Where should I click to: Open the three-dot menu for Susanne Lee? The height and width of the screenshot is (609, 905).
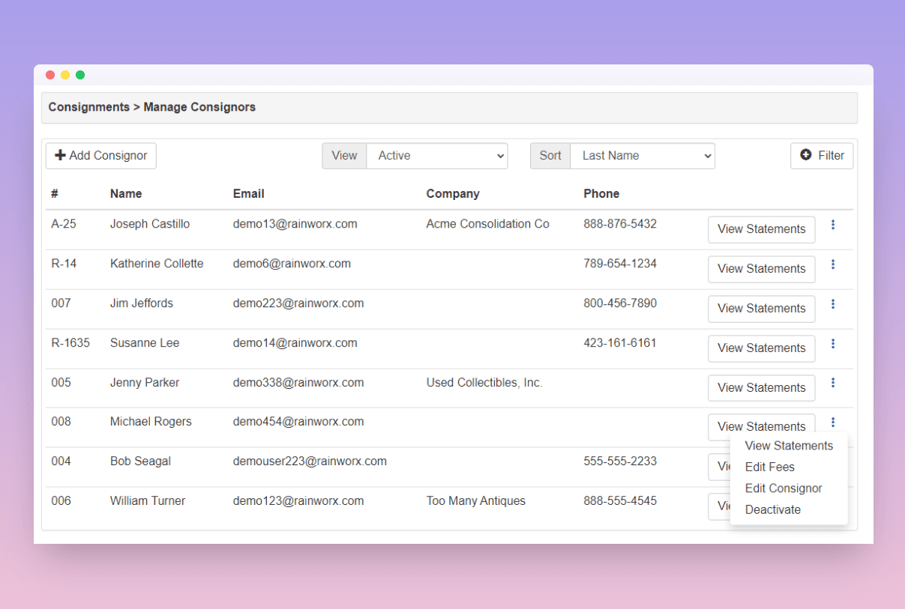click(x=833, y=344)
